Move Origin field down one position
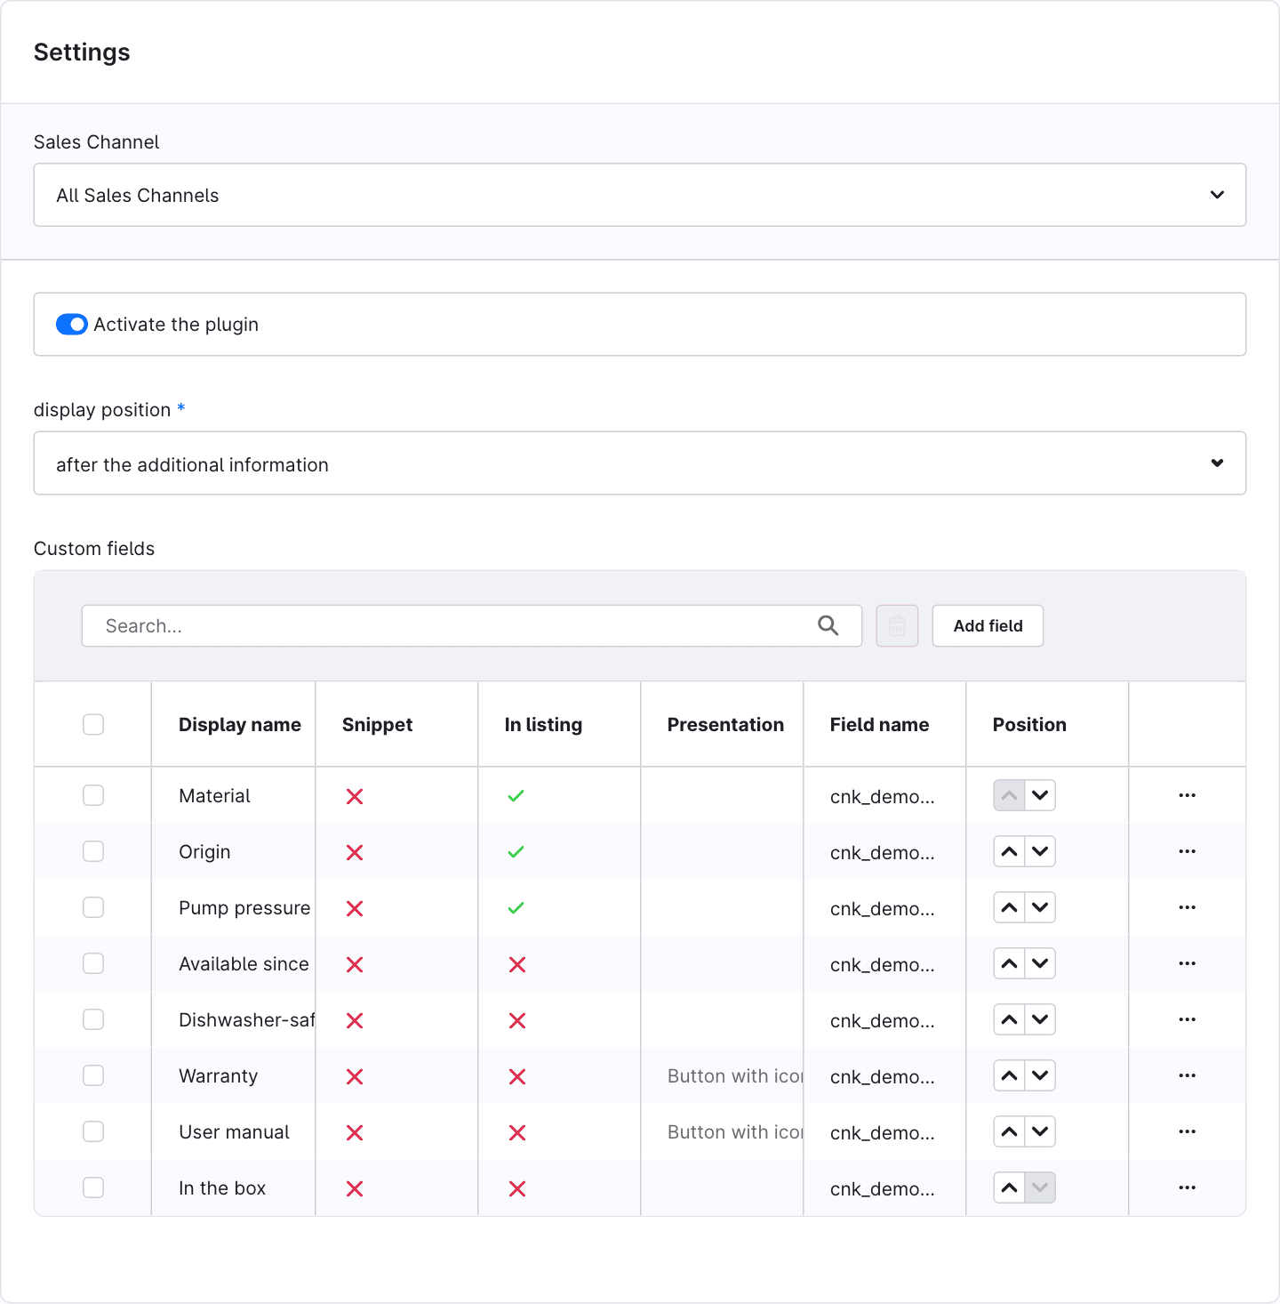The width and height of the screenshot is (1280, 1304). click(x=1040, y=851)
